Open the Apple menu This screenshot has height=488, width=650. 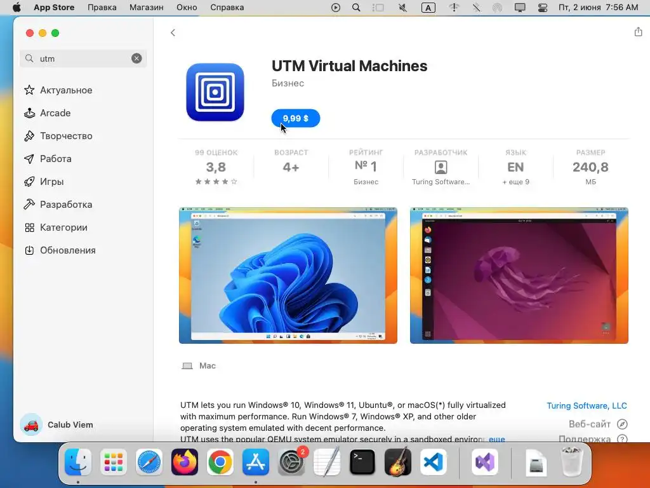(17, 8)
